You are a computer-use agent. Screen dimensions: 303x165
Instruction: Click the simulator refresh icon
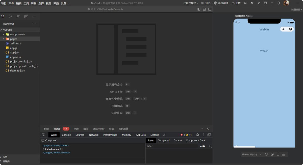pos(266,154)
